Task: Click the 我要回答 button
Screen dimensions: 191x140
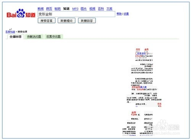Action: 87,21
